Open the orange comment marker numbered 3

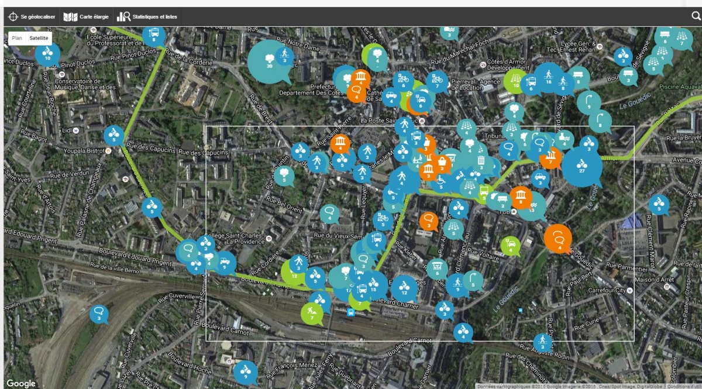[429, 222]
